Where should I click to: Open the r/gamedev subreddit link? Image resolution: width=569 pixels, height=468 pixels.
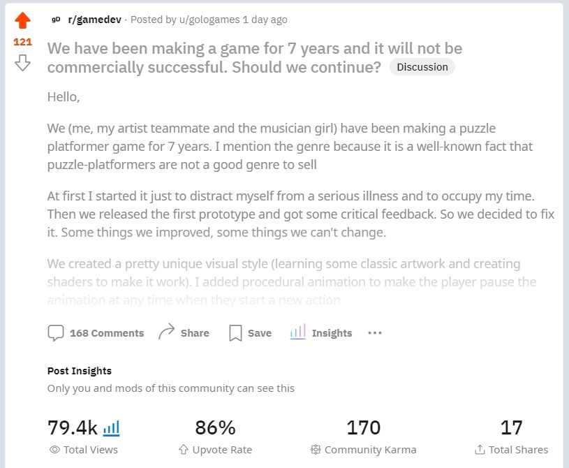pyautogui.click(x=94, y=20)
